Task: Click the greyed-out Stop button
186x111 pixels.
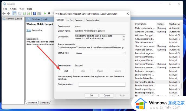Action: pyautogui.click(x=83, y=71)
